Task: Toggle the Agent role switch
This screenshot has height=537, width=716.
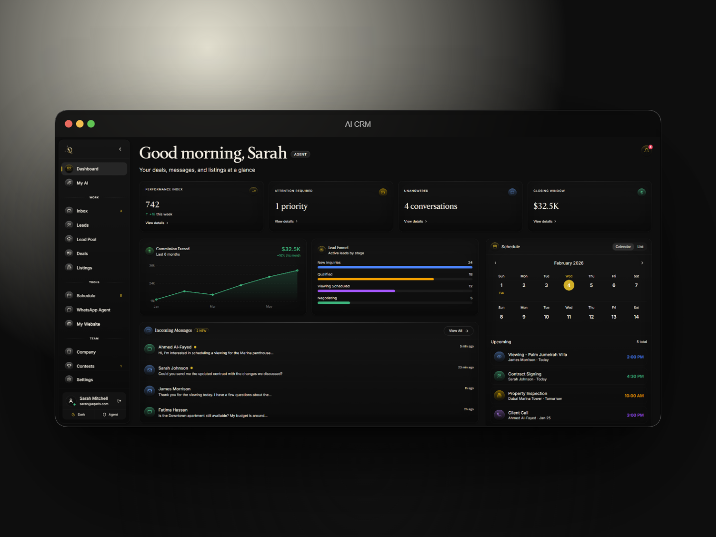Action: [110, 415]
